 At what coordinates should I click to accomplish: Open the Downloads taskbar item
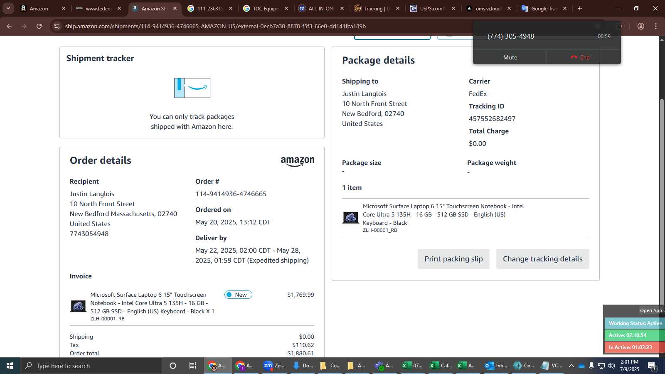coord(302,366)
